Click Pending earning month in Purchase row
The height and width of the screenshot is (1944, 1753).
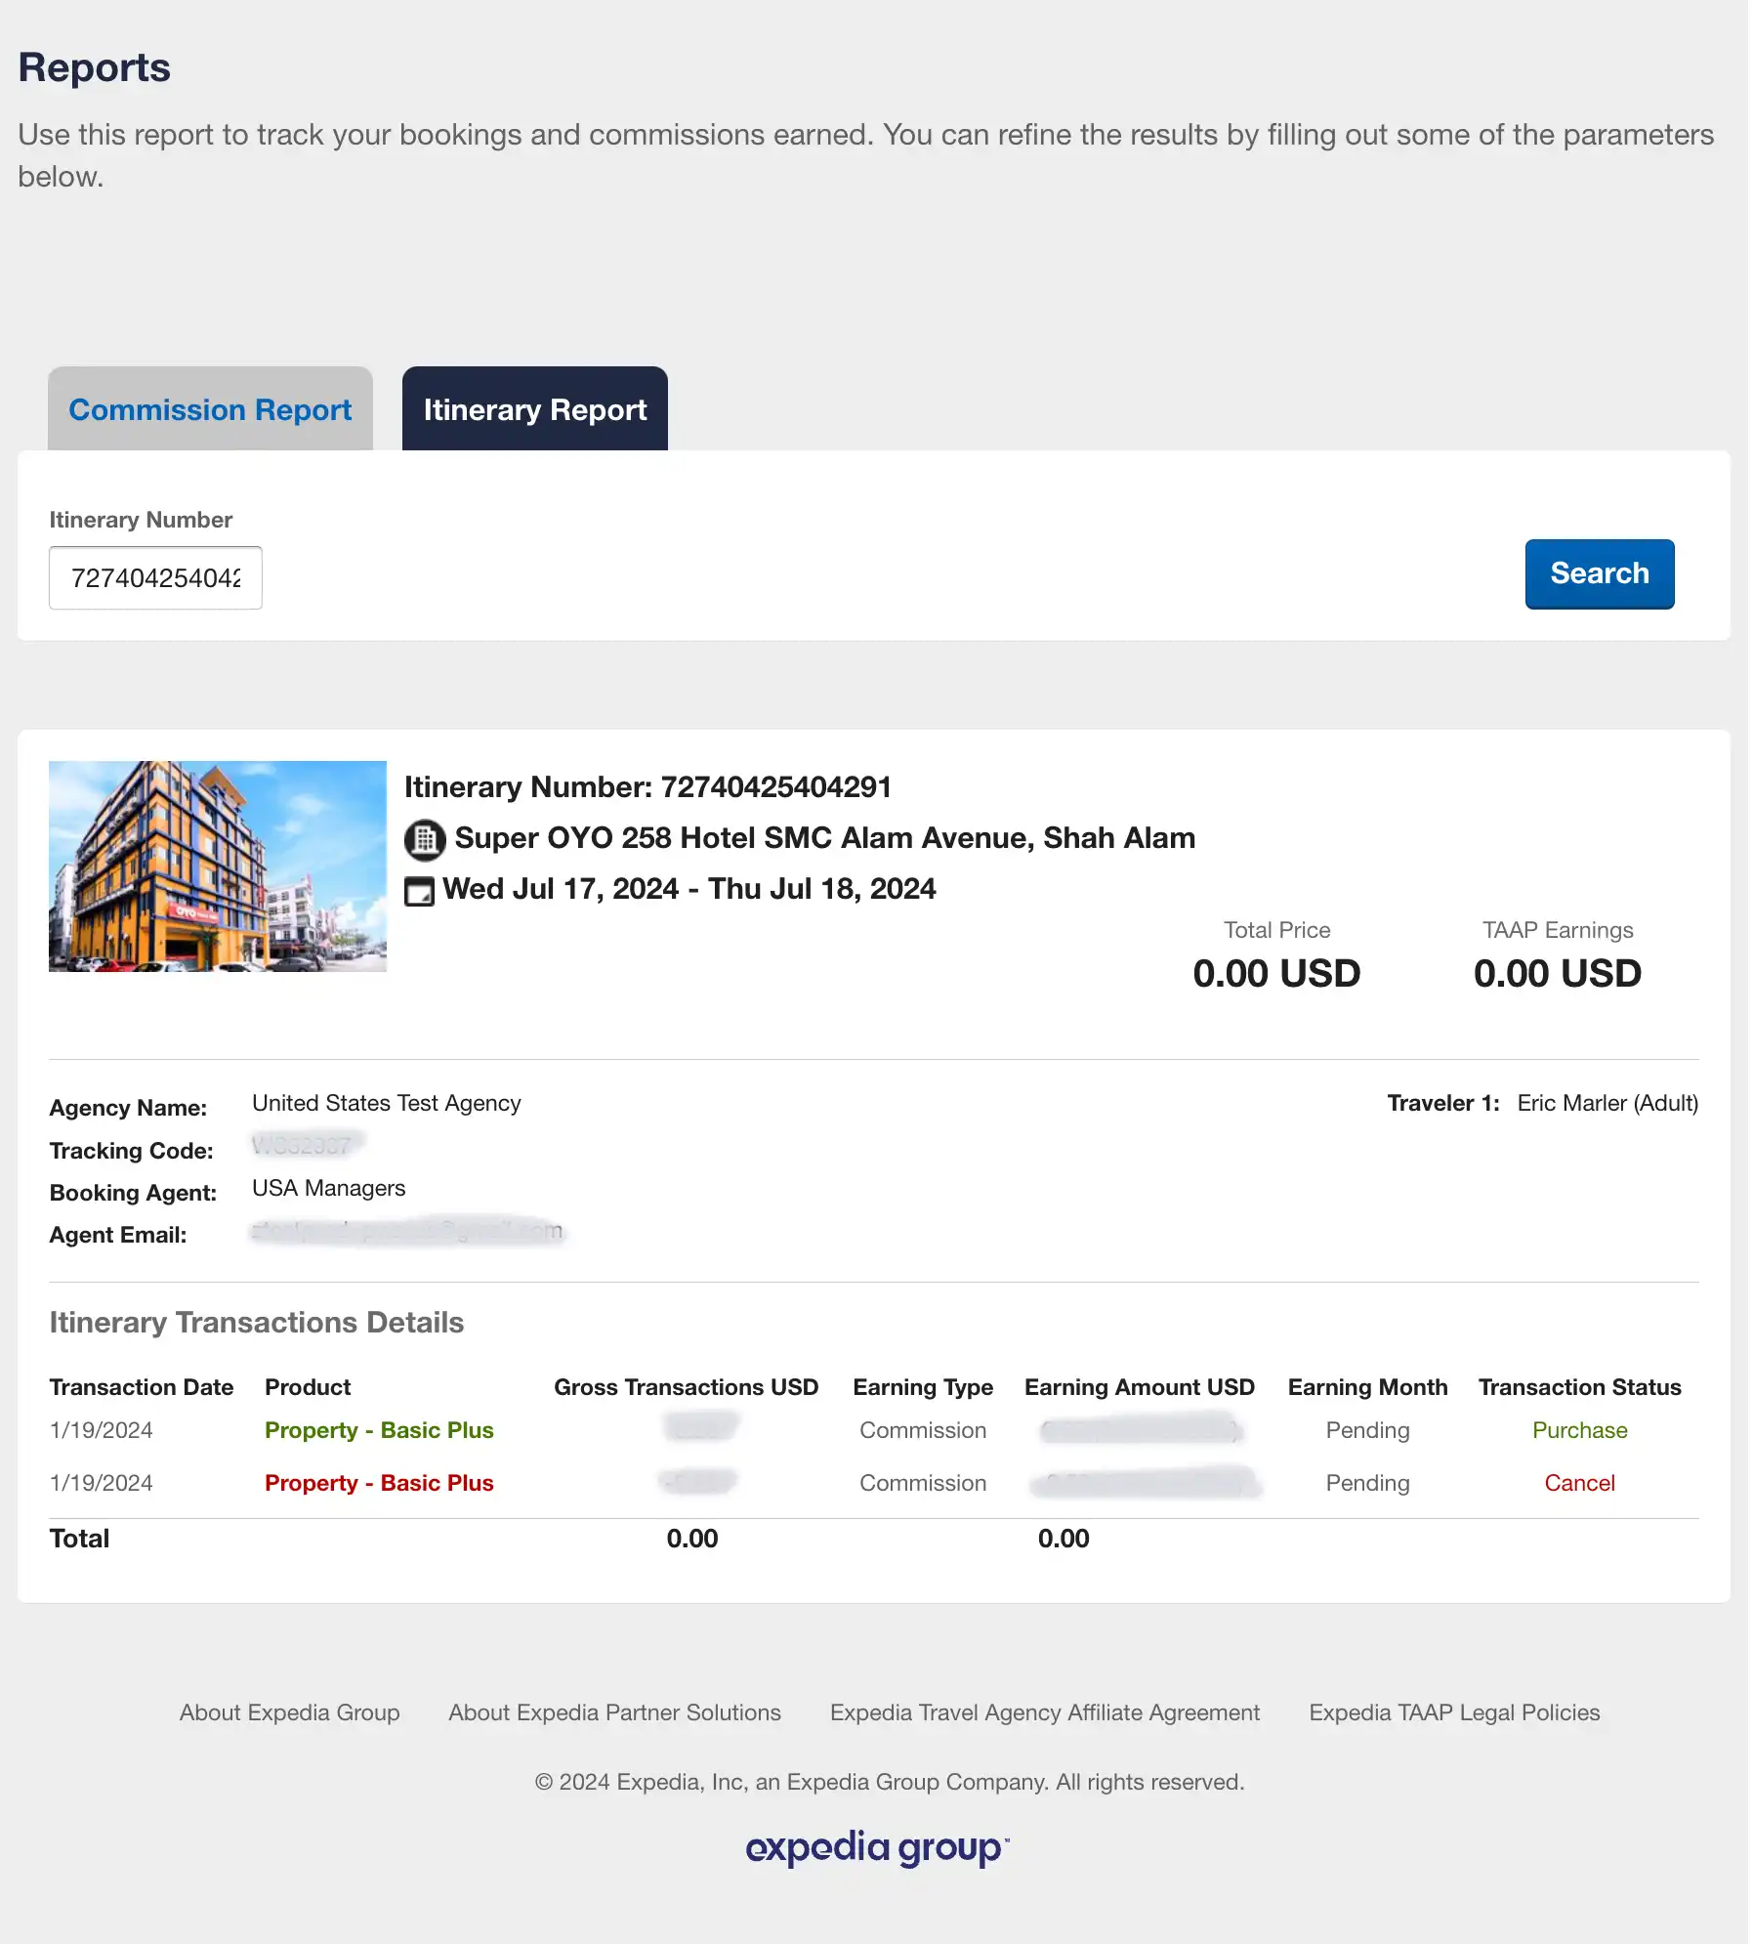1367,1430
